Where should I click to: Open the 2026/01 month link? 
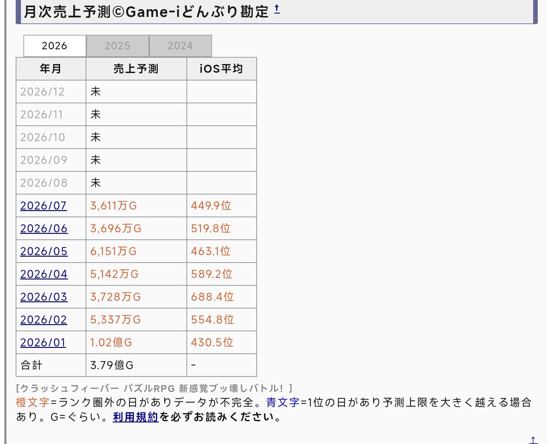tap(43, 342)
